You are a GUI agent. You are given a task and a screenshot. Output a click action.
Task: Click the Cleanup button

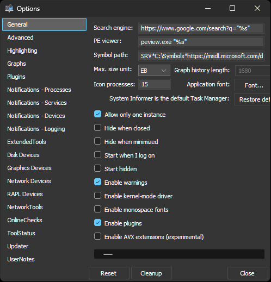coord(151,273)
